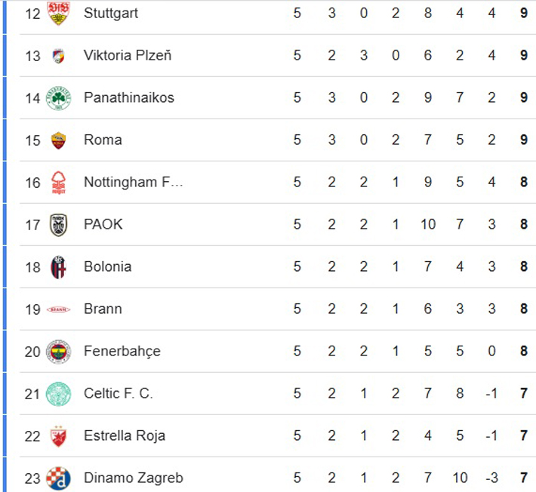Open the Stuttgart team link
The image size is (536, 492).
[x=111, y=14]
